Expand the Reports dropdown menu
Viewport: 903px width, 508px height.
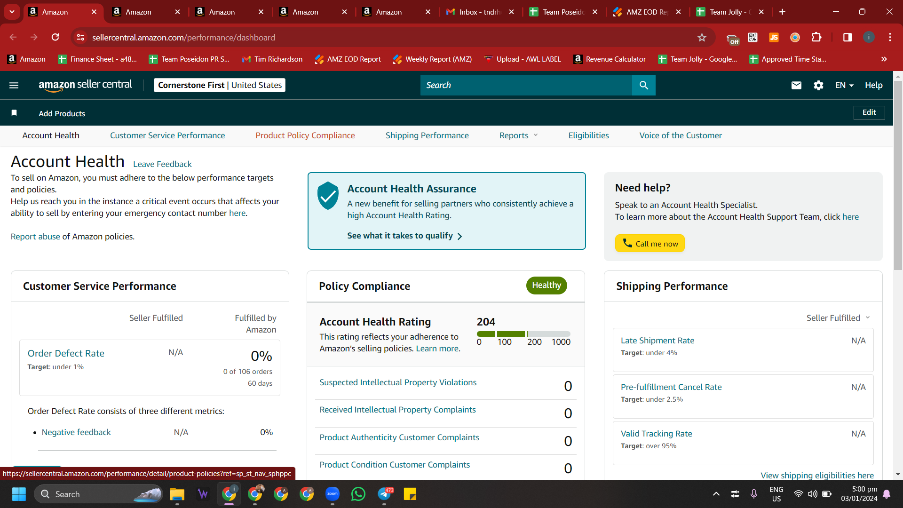[x=518, y=135]
